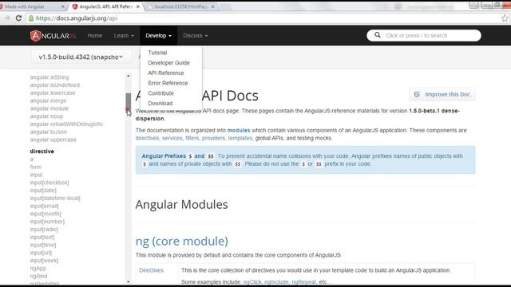The image size is (511, 287).
Task: Open angular.lowercase in sidebar
Action: tap(53, 92)
